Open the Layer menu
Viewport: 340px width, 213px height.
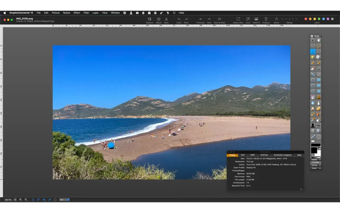(x=95, y=13)
